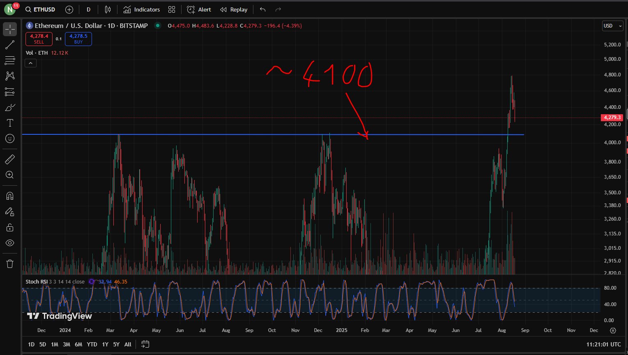Click the −196.4 (−4.39%) change value

pos(283,25)
